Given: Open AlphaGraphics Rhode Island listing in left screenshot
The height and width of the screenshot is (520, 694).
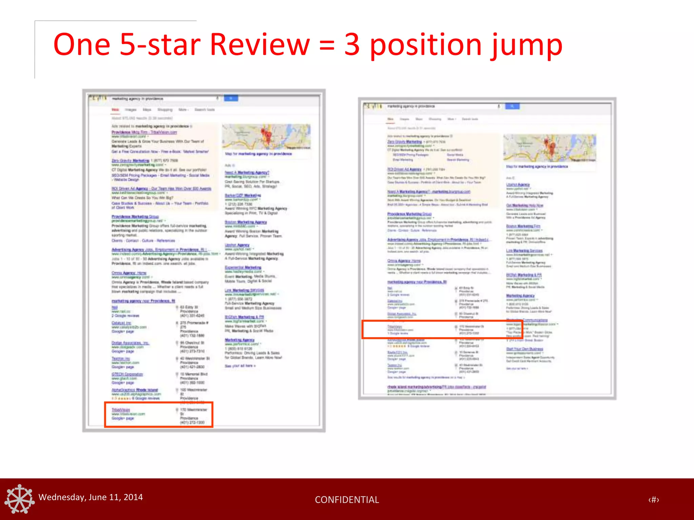Looking at the screenshot, I should 135,390.
